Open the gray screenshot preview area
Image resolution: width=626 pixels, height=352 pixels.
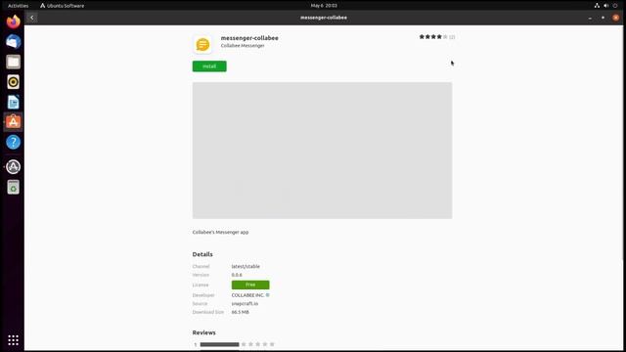322,151
